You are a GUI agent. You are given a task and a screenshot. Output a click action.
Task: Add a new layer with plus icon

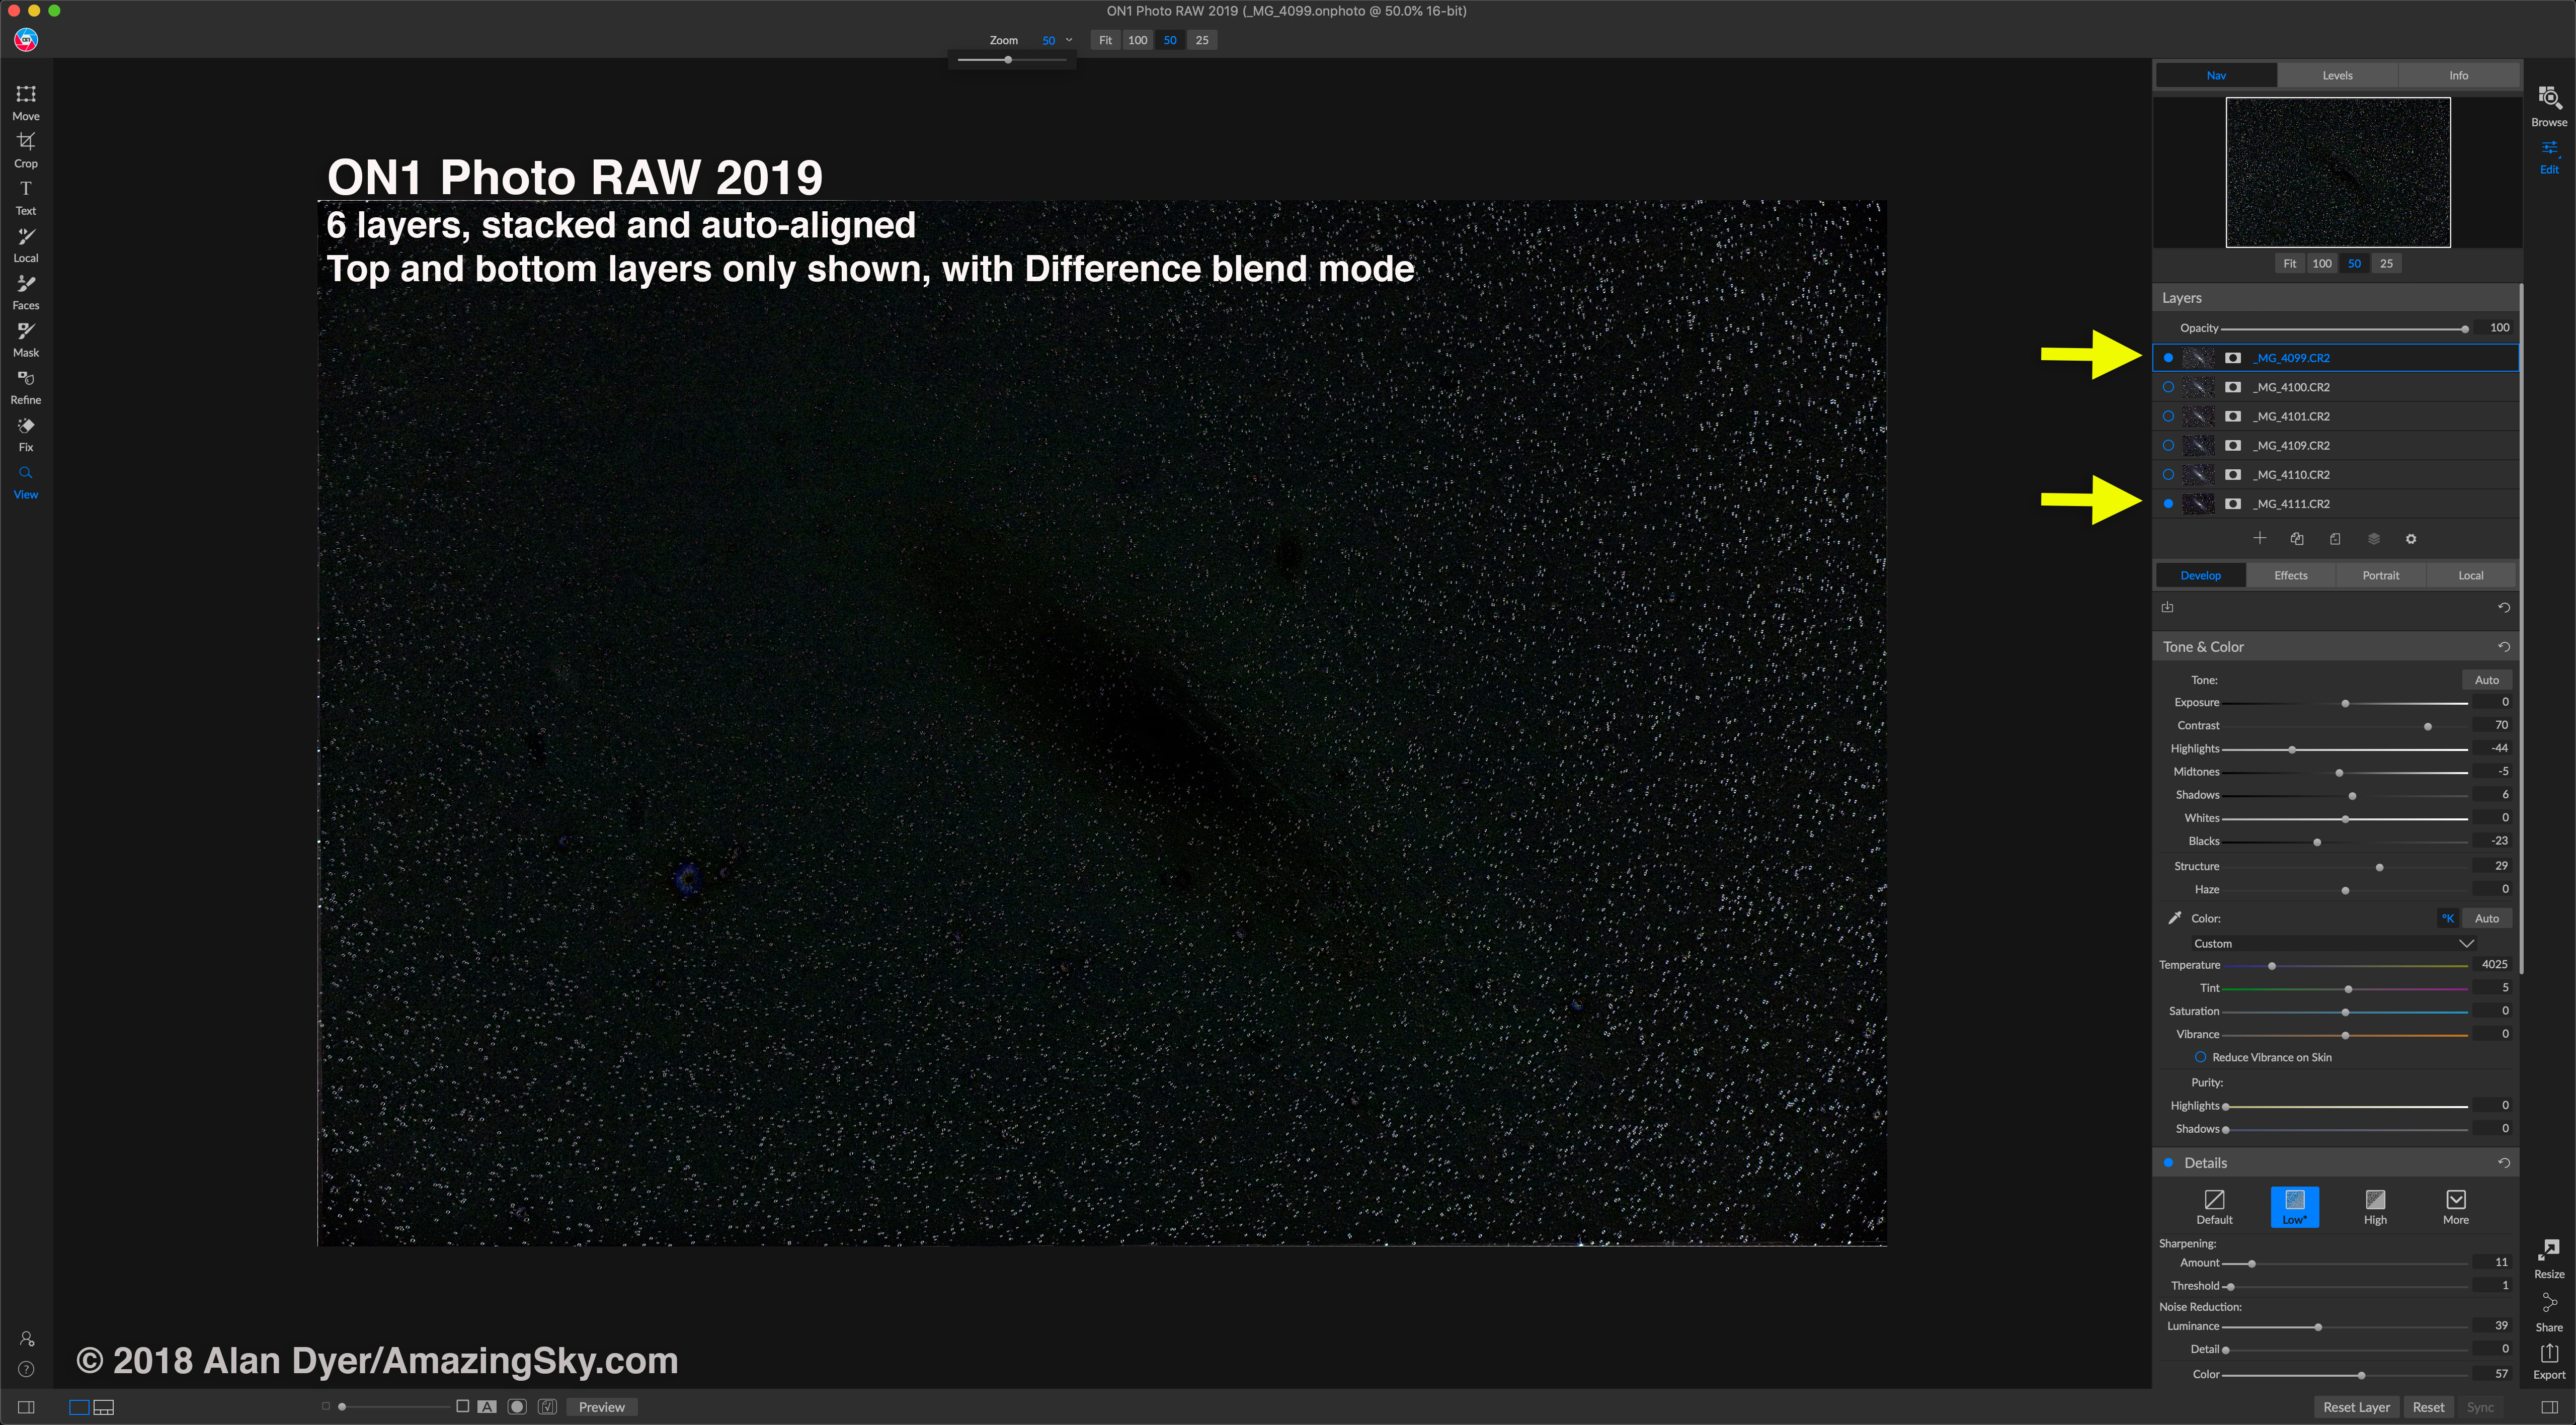pyautogui.click(x=2259, y=538)
